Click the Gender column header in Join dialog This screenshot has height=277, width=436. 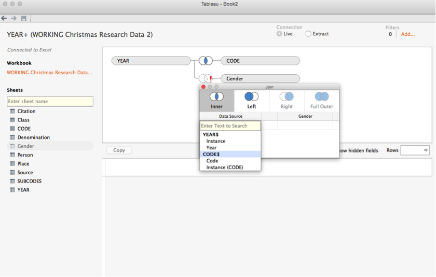pos(305,116)
